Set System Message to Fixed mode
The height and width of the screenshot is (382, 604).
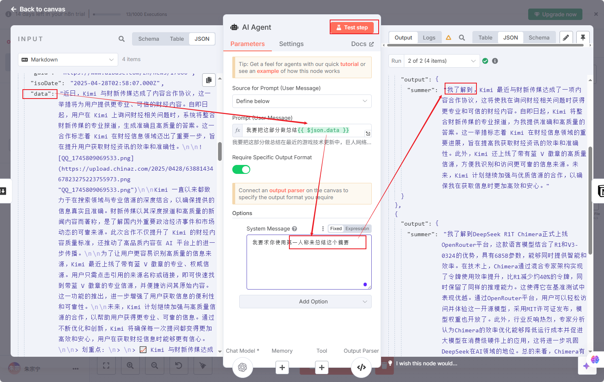[x=336, y=228]
